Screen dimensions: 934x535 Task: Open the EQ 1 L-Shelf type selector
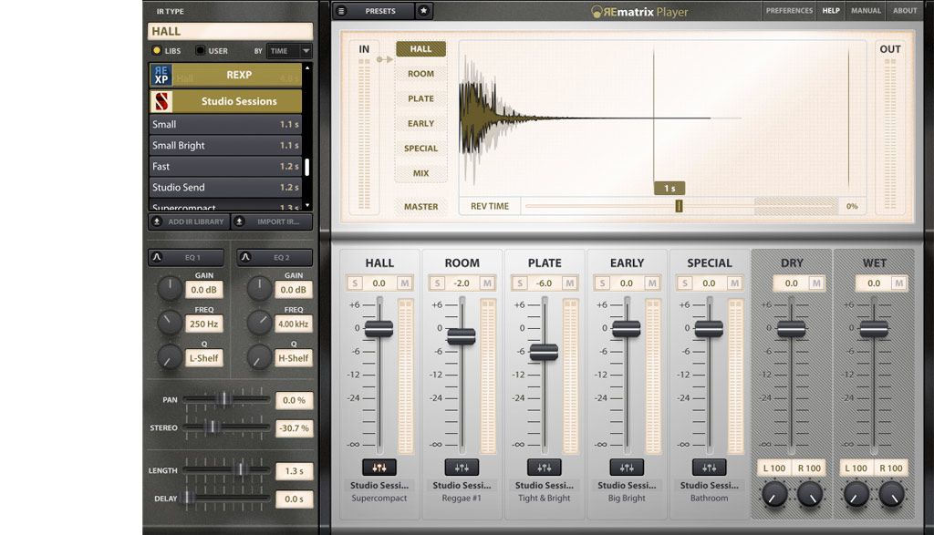point(203,358)
